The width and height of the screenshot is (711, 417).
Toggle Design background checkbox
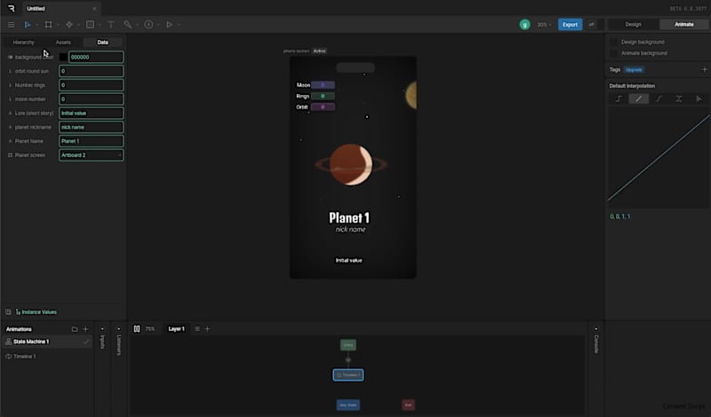613,42
